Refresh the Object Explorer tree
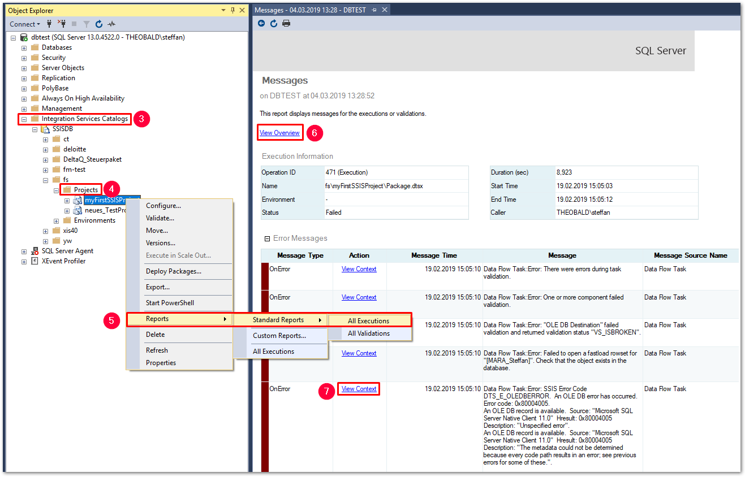 click(x=99, y=24)
